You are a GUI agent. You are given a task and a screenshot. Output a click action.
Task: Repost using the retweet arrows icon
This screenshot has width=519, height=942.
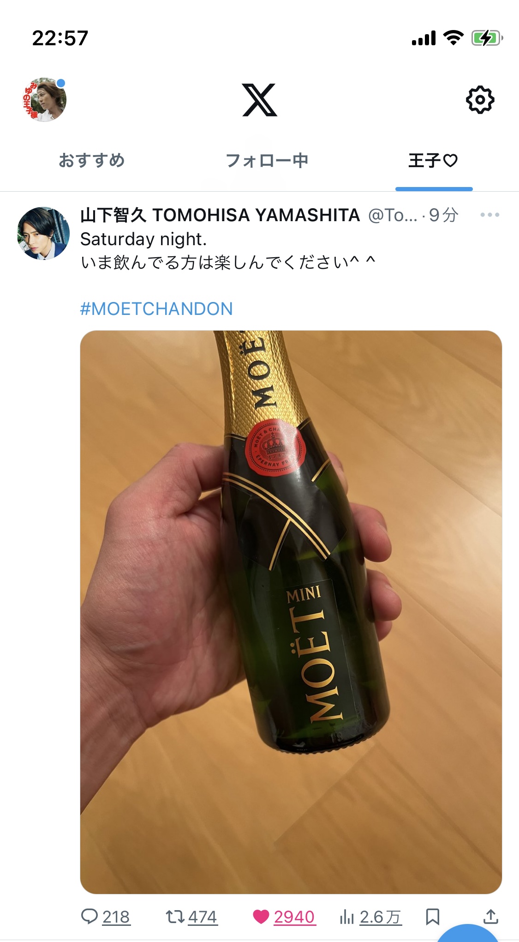point(175,917)
